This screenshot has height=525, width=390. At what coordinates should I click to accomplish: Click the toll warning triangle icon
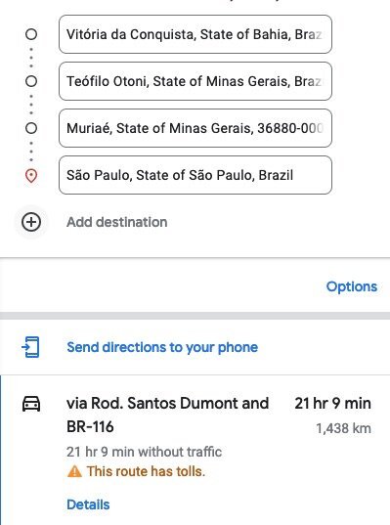click(x=74, y=471)
